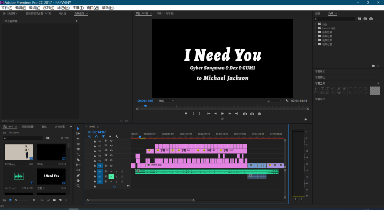This screenshot has height=210, width=384.
Task: Click the Lift button in program monitor
Action: (245, 114)
